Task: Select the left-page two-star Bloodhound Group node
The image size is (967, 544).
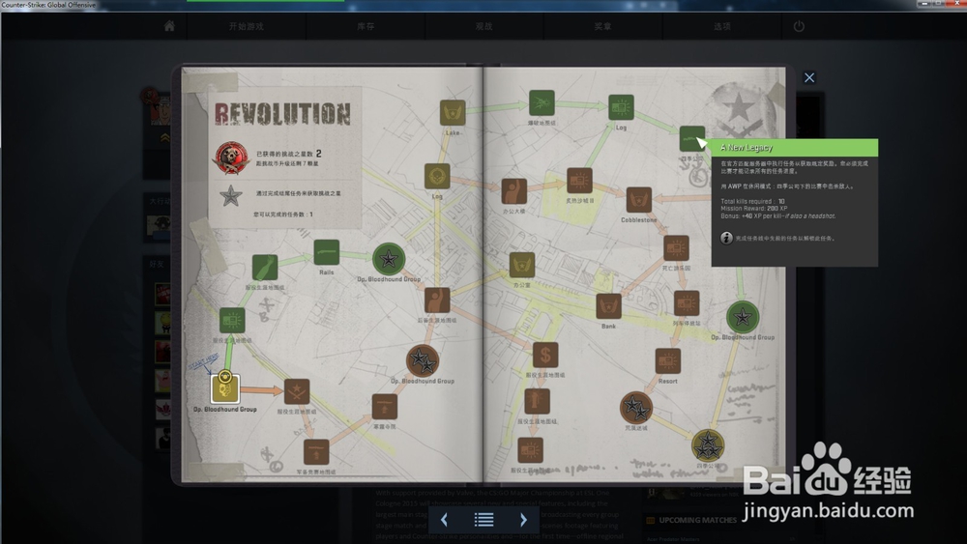Action: tap(423, 361)
